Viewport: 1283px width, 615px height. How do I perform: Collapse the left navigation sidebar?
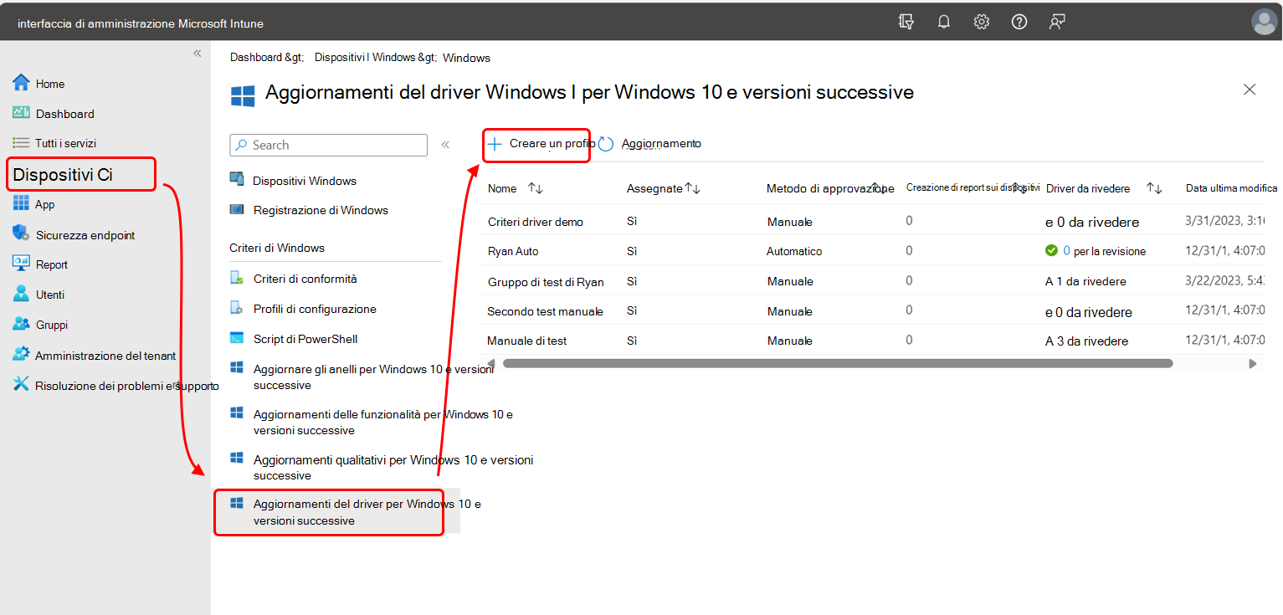pos(198,54)
